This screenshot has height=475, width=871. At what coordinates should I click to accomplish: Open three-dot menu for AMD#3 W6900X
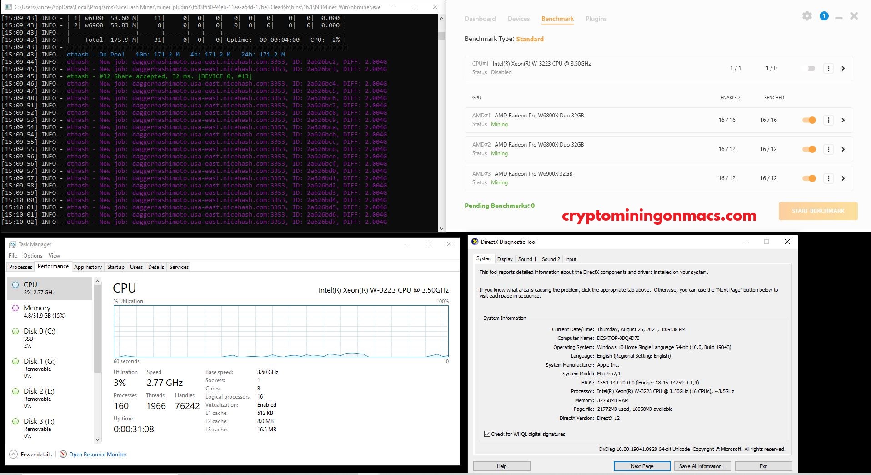click(x=828, y=178)
